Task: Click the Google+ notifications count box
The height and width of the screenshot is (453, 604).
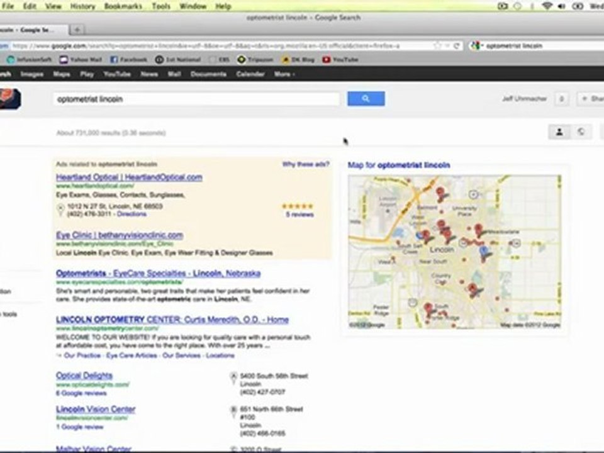Action: click(x=561, y=99)
